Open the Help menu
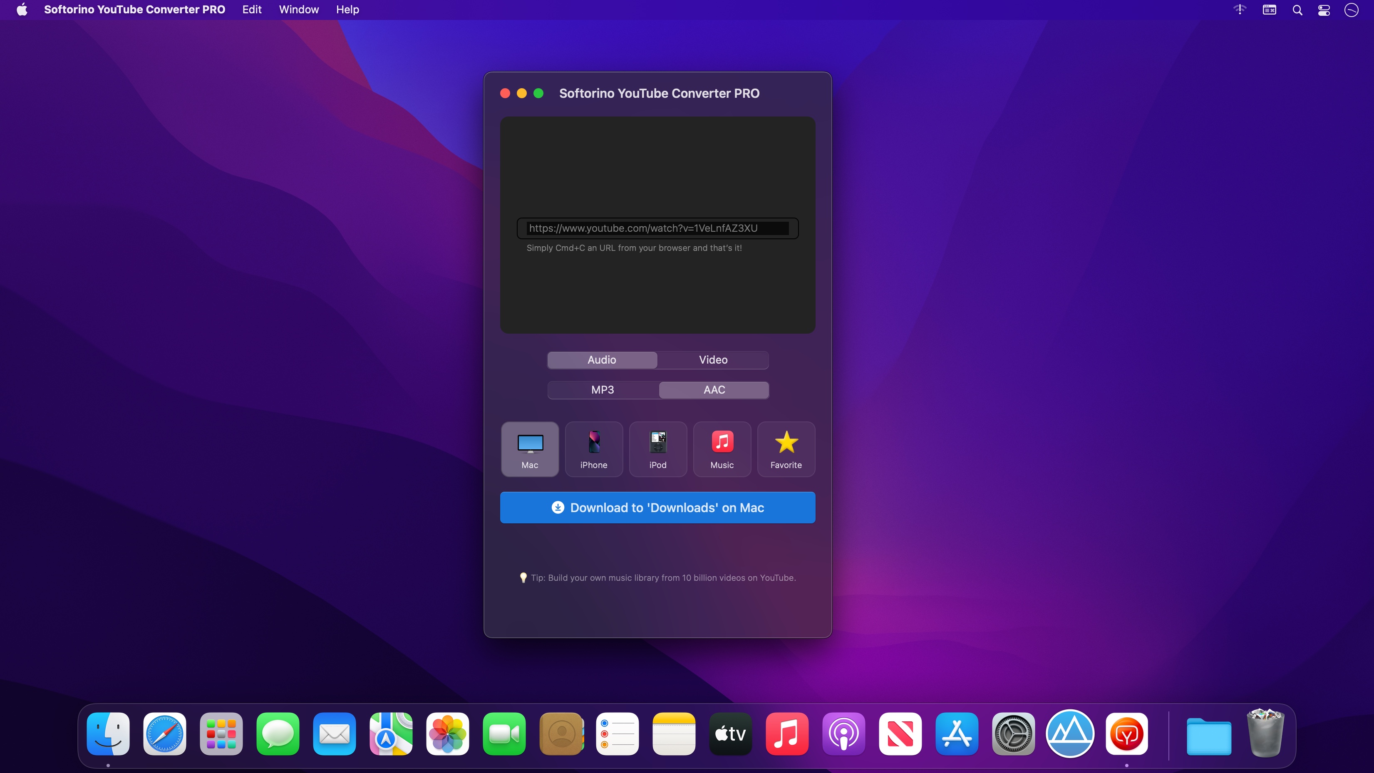The height and width of the screenshot is (773, 1374). pos(347,10)
